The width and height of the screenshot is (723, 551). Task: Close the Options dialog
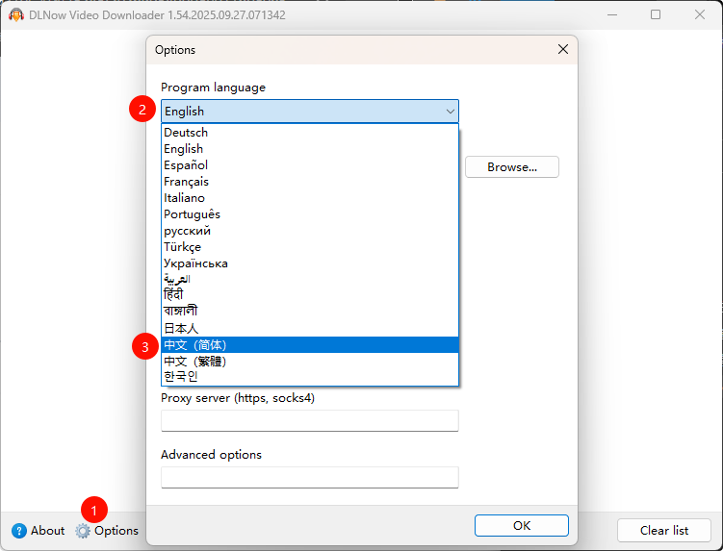click(x=562, y=49)
